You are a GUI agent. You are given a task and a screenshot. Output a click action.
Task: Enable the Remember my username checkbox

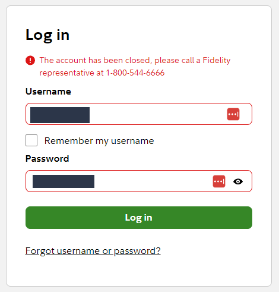(x=31, y=140)
